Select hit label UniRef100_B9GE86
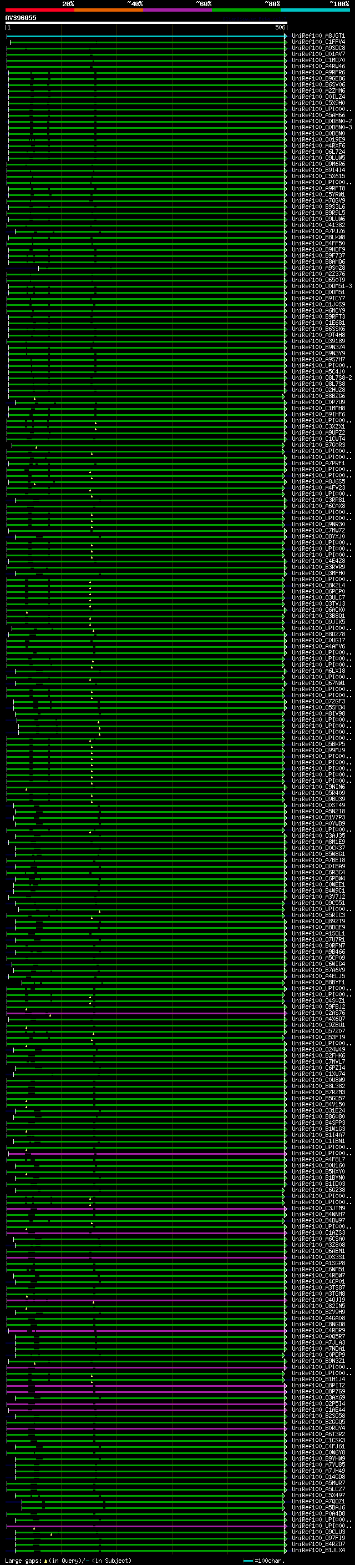Viewport: 355px width, 1565px height. pyautogui.click(x=318, y=78)
